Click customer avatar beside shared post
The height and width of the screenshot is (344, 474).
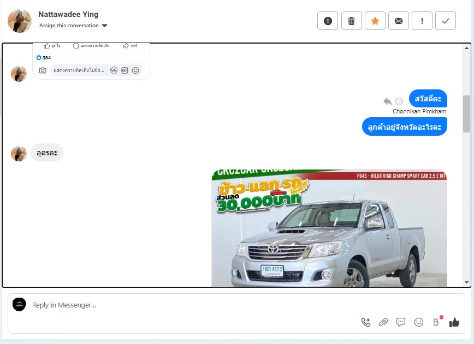click(19, 74)
